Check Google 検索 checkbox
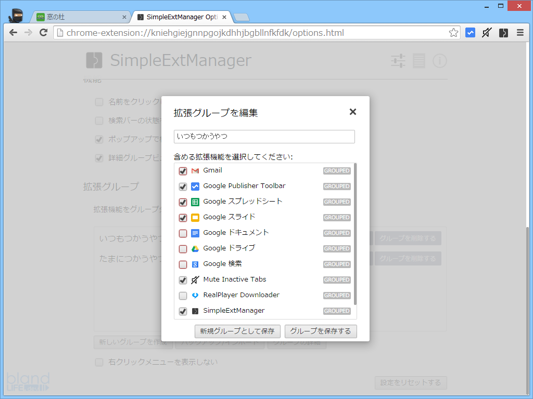This screenshot has width=533, height=399. [183, 264]
